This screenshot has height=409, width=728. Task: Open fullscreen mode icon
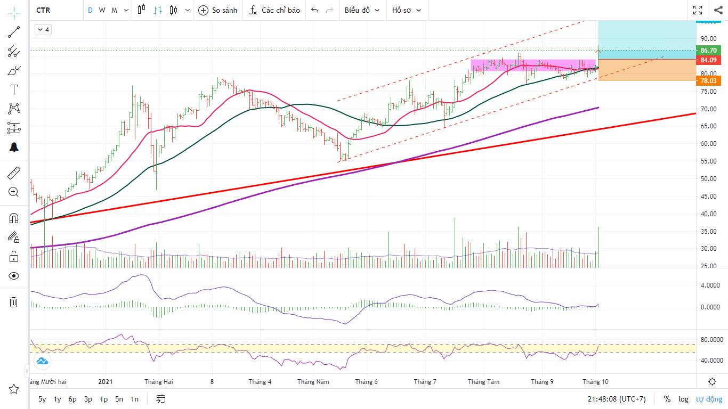(698, 10)
